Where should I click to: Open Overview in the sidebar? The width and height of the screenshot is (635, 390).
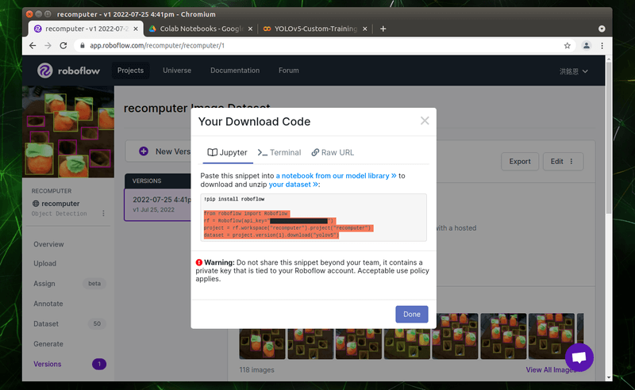pos(48,244)
